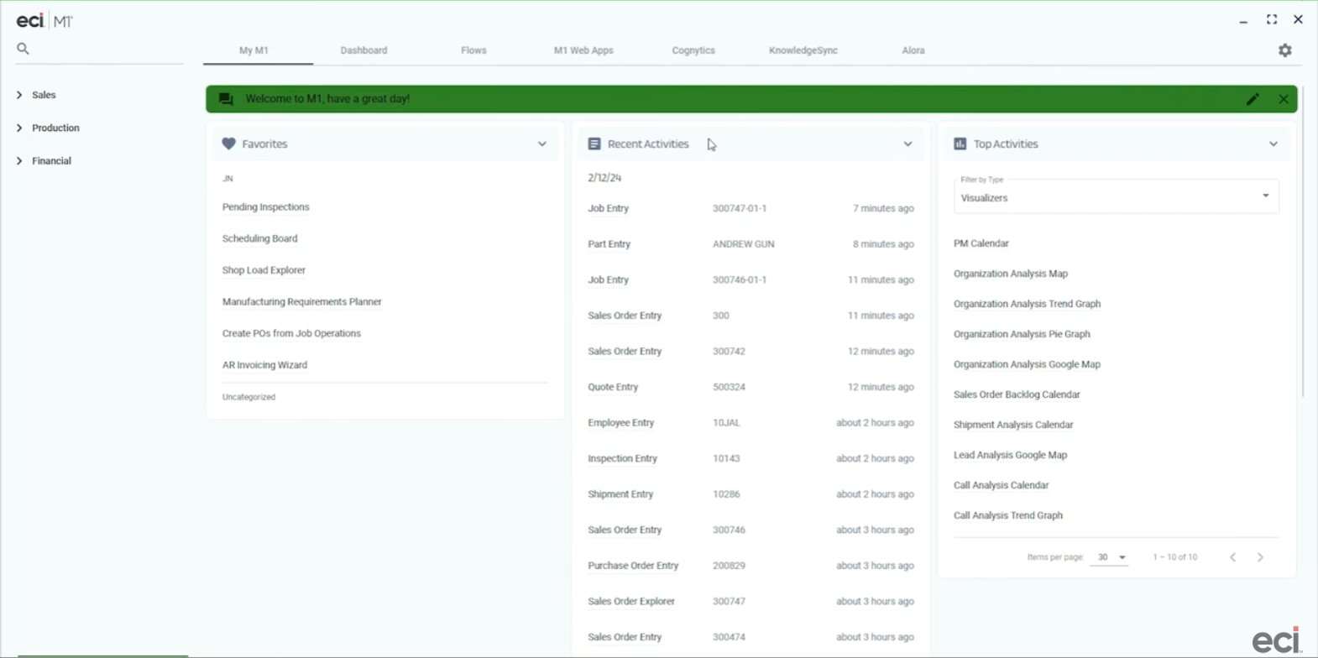The image size is (1318, 658).
Task: Collapse the Top Activities panel
Action: click(1273, 144)
